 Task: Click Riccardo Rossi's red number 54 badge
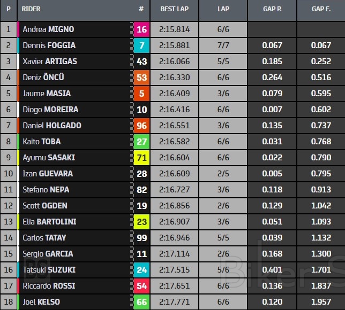click(141, 286)
